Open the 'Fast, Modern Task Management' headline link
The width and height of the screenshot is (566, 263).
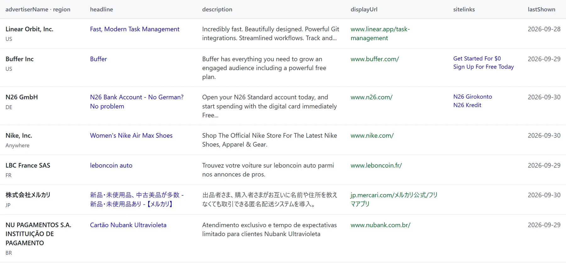[x=135, y=29]
